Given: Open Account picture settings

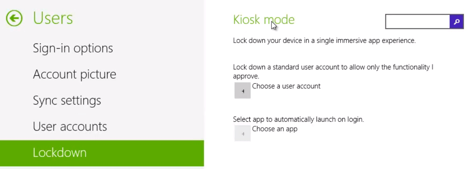Looking at the screenshot, I should 75,74.
